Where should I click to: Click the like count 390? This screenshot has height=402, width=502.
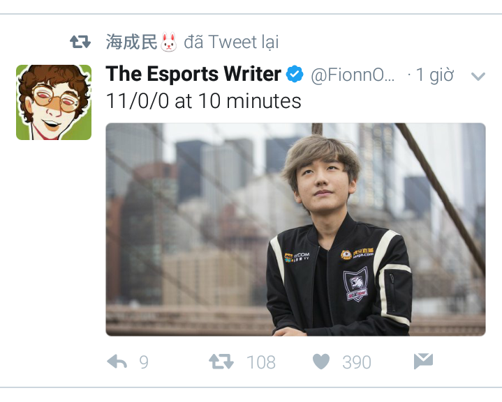[x=357, y=362]
